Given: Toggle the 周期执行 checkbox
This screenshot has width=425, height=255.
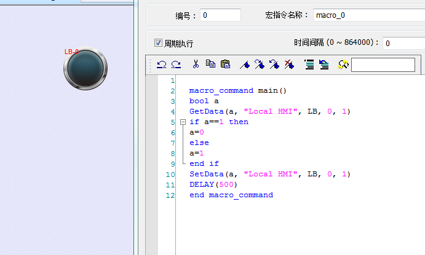Looking at the screenshot, I should coord(158,44).
